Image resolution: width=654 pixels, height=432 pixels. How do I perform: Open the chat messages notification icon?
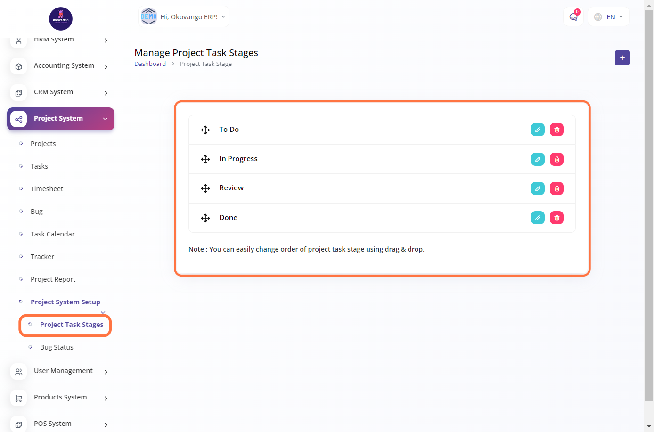pyautogui.click(x=573, y=17)
